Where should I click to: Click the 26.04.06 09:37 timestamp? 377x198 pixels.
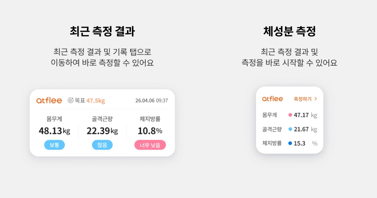151,100
